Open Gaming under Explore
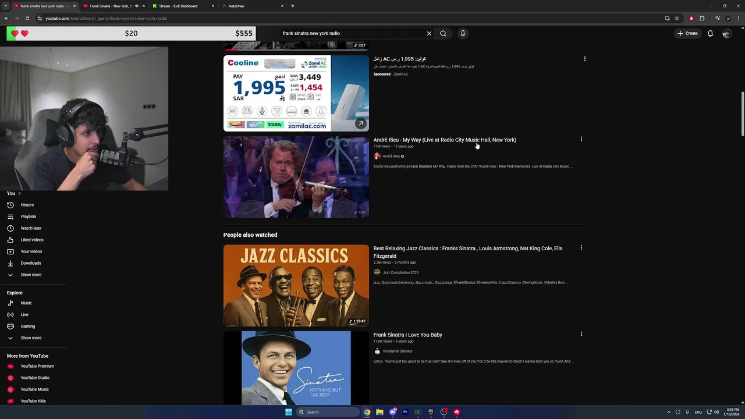The image size is (745, 419). pos(28,326)
